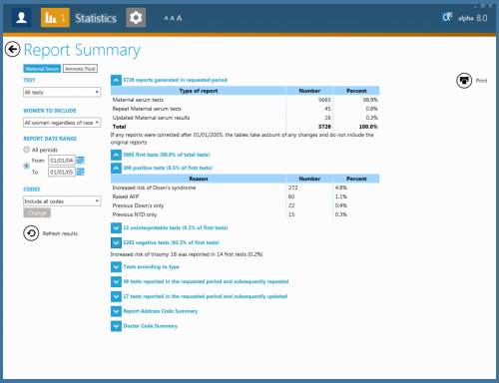Click the Print label
The width and height of the screenshot is (499, 383).
point(481,81)
